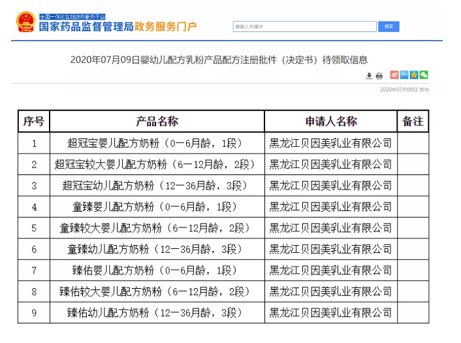The image size is (461, 343).
Task: Click the 申请人名称 column header
Action: [331, 122]
